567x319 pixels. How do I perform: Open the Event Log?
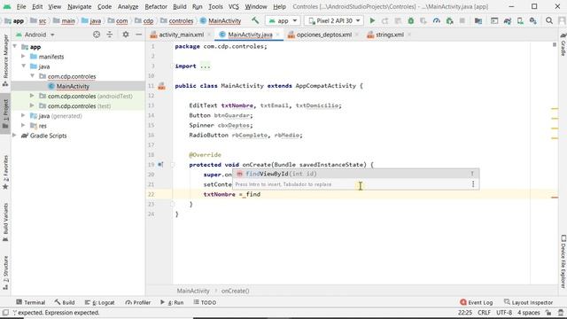(x=477, y=302)
